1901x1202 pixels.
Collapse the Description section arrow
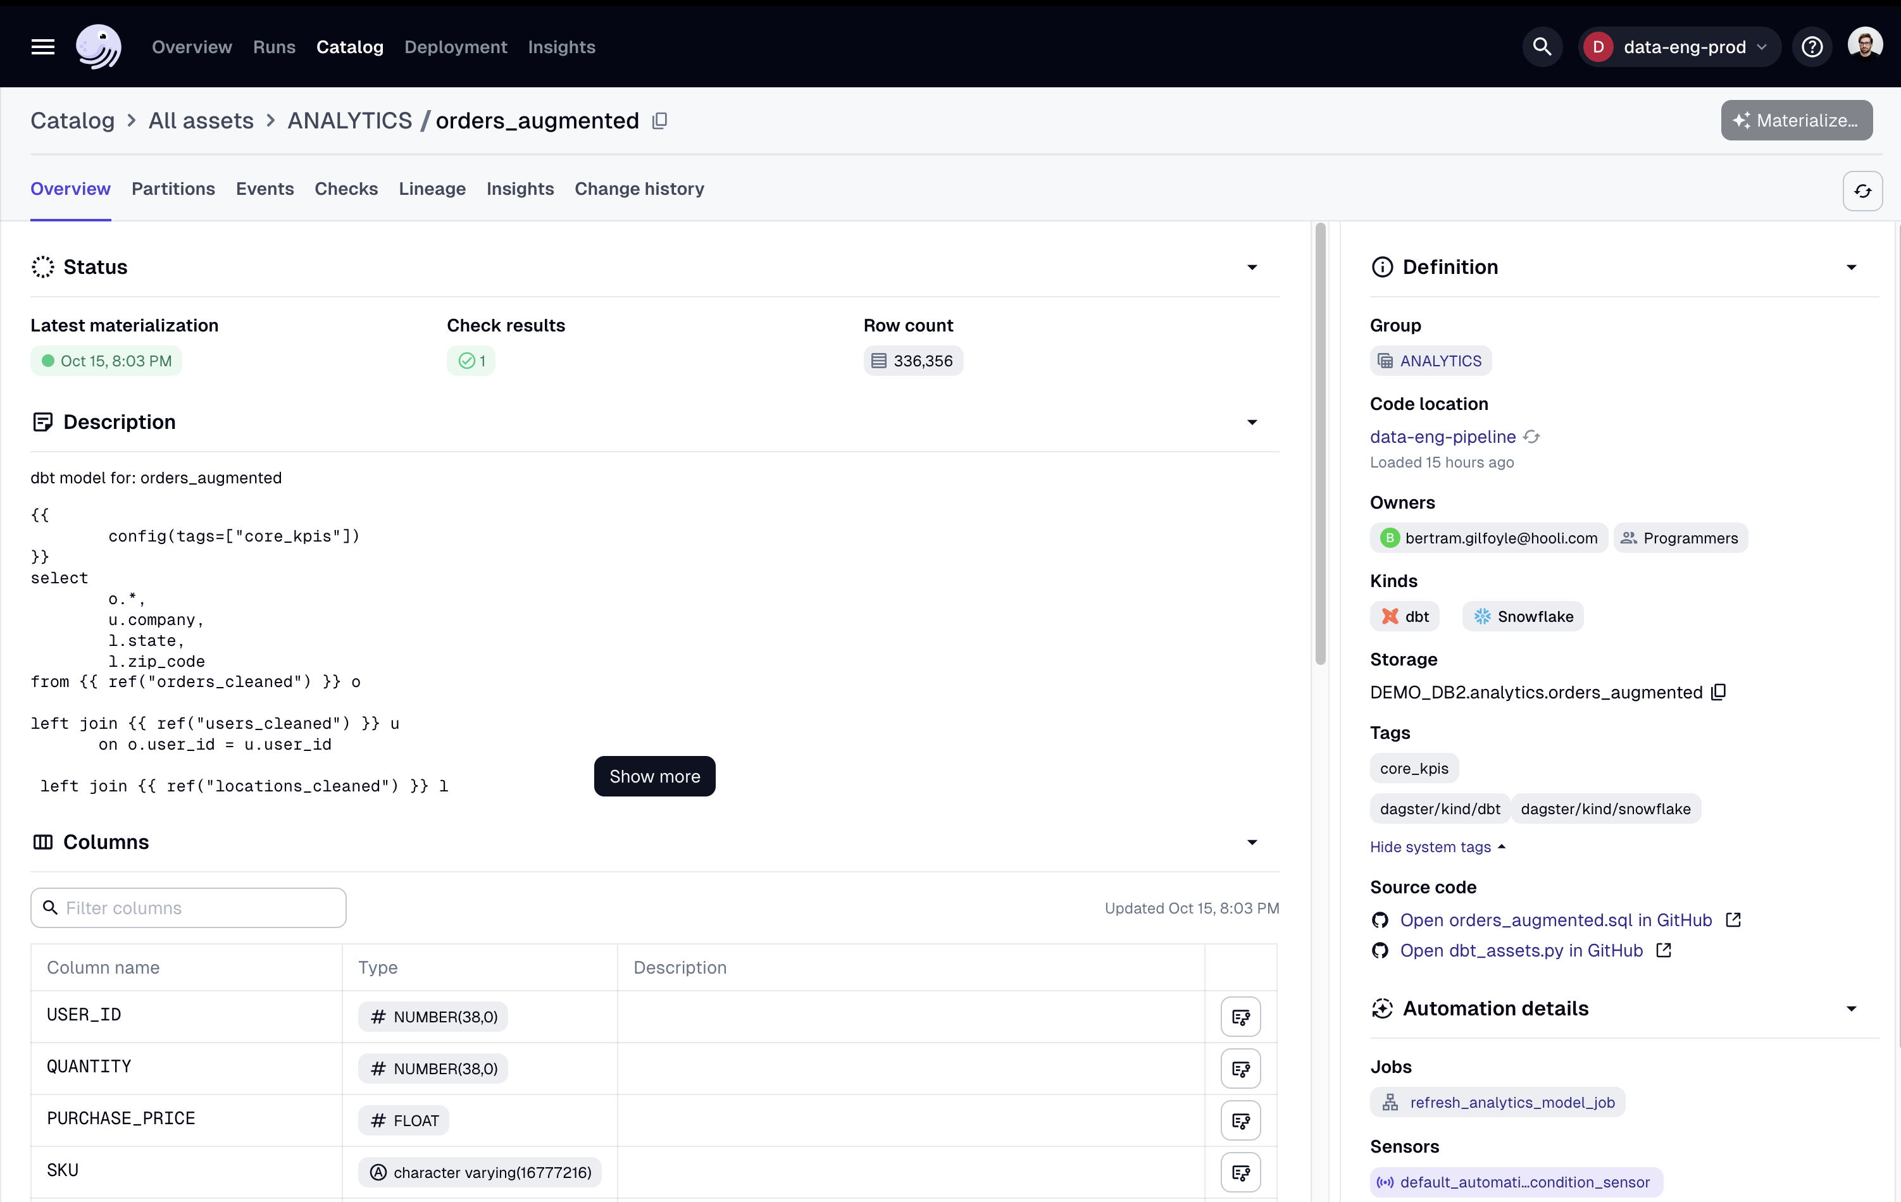click(1252, 422)
